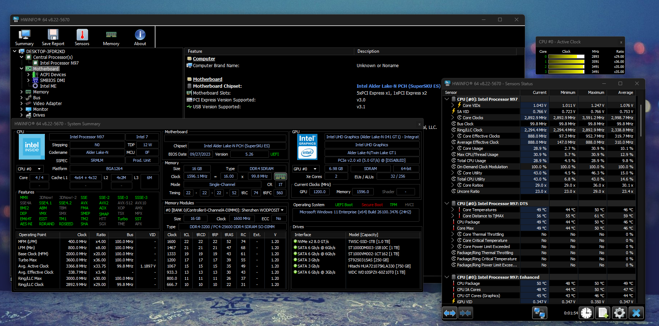Expand the Core Effective Clocks sensor row

[x=453, y=136]
